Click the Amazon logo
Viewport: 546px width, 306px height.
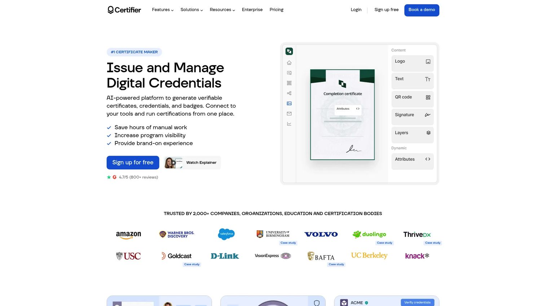click(128, 235)
